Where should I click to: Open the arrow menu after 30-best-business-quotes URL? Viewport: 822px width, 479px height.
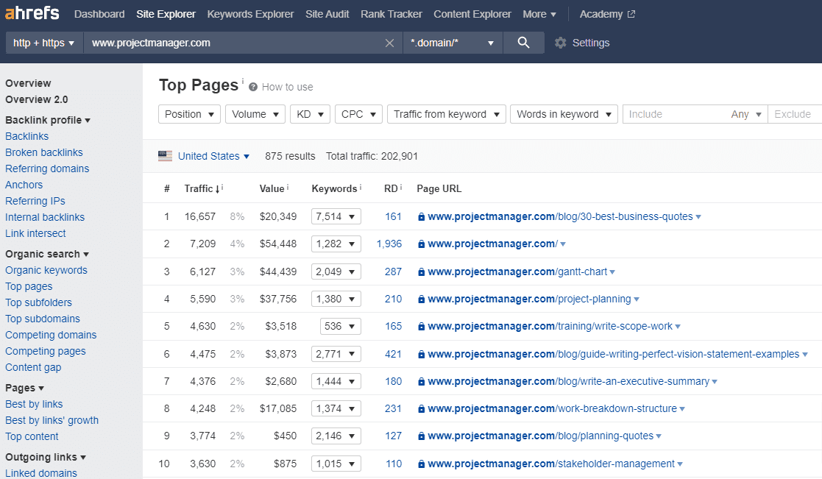pos(698,217)
